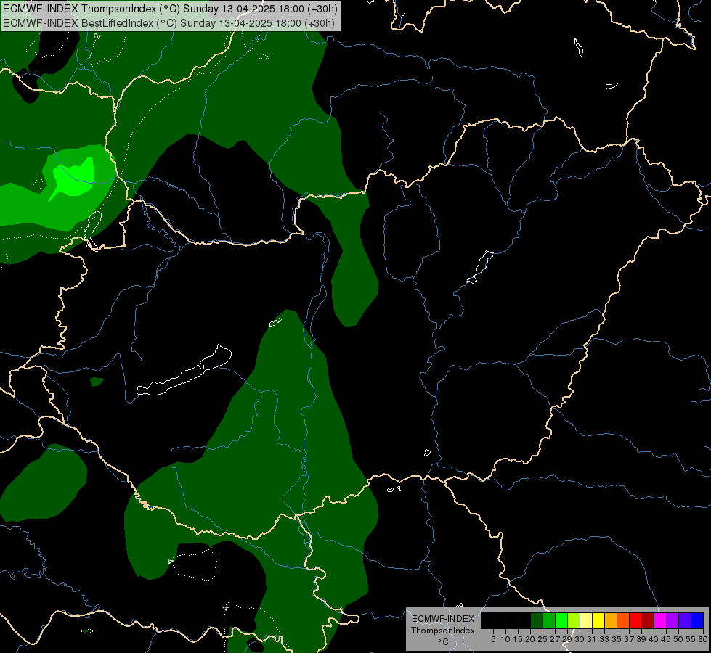Click the ThompsonIndex title line at top
This screenshot has height=653, width=711.
click(x=170, y=9)
